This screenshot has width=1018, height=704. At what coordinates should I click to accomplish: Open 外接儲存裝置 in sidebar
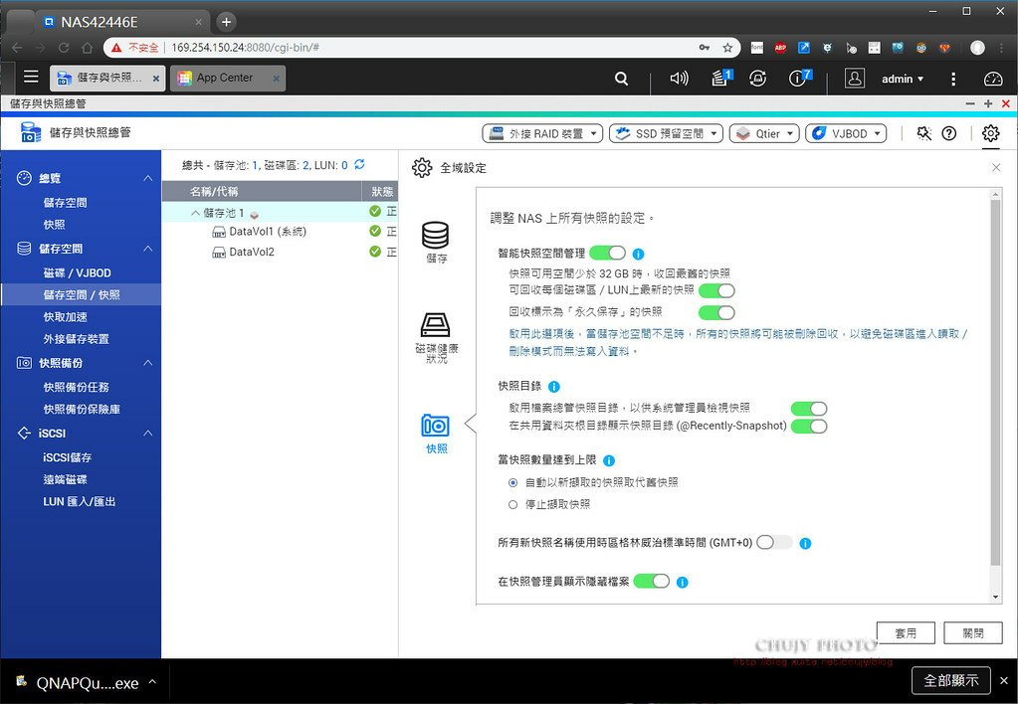(76, 339)
